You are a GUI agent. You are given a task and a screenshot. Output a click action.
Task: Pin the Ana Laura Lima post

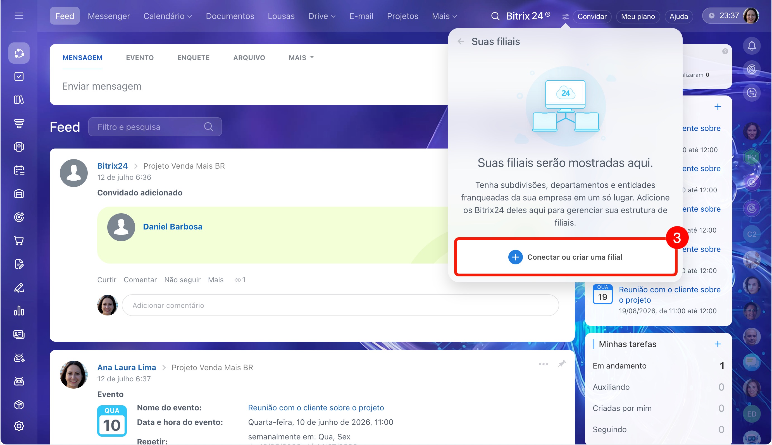562,364
